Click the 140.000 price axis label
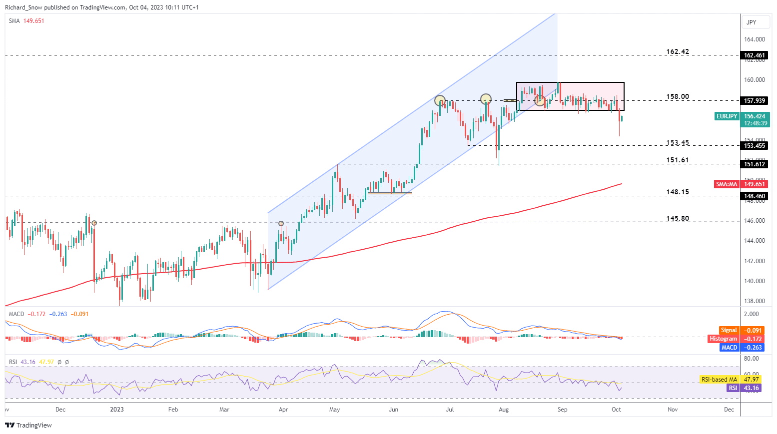 755,281
